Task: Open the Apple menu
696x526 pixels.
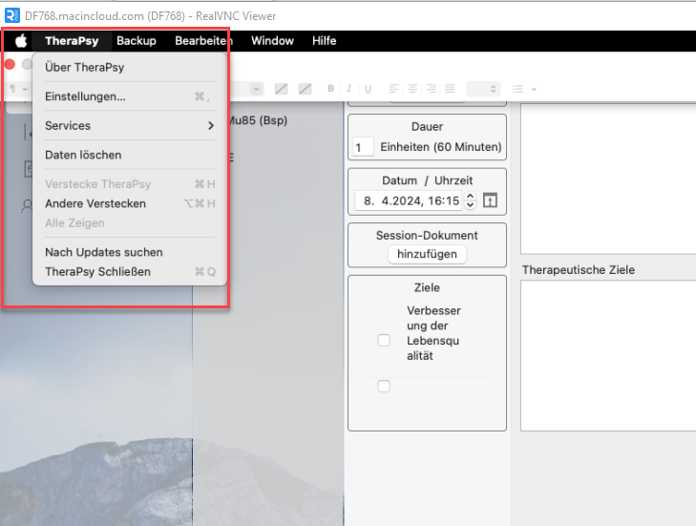Action: (x=21, y=41)
